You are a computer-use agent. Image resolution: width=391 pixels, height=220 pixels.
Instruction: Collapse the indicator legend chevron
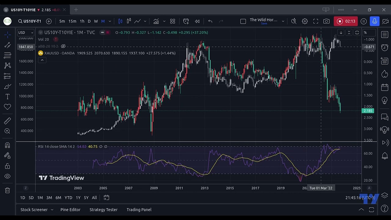point(42,60)
